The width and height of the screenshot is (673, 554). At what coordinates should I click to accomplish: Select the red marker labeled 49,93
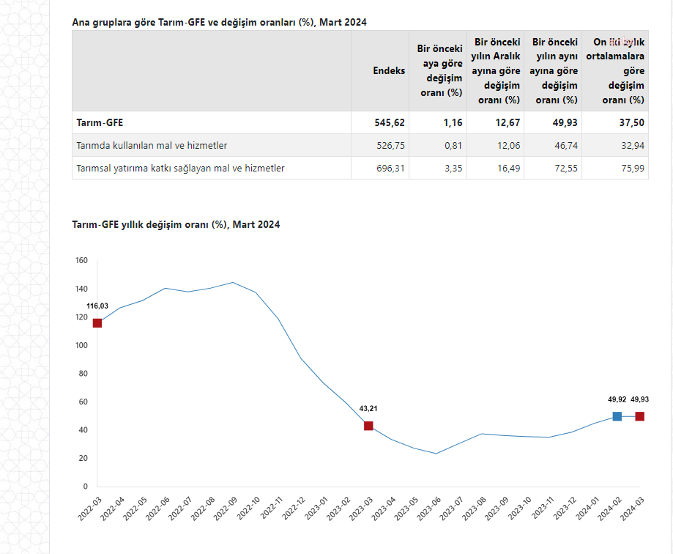(639, 416)
